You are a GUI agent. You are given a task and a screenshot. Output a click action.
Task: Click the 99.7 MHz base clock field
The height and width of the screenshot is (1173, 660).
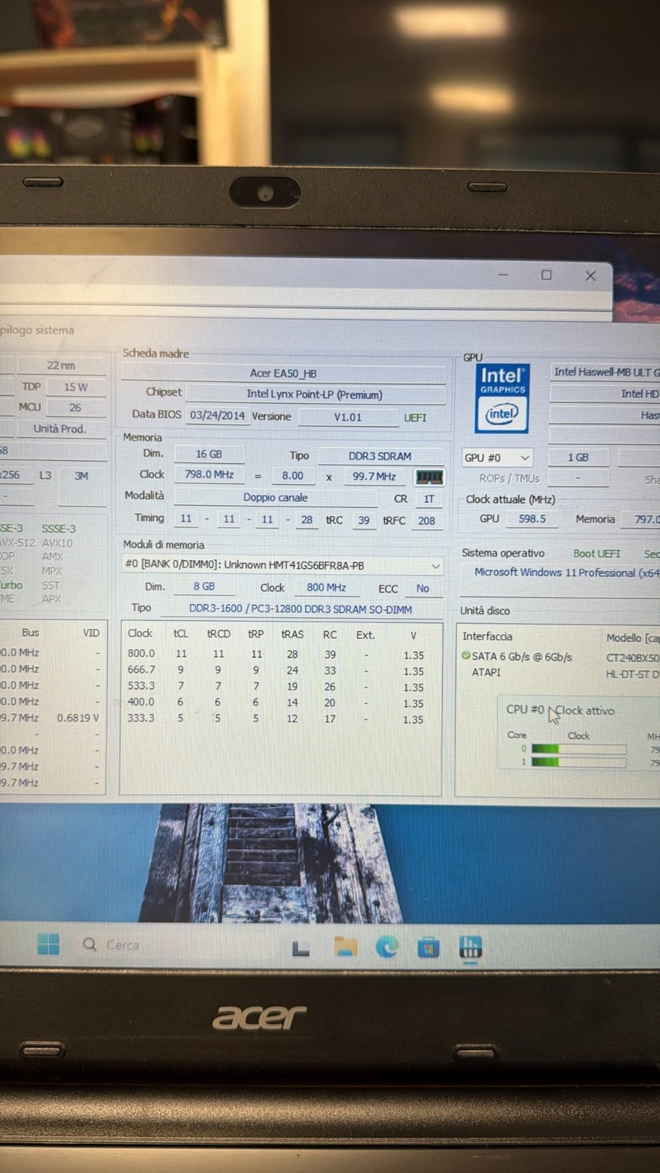click(374, 477)
